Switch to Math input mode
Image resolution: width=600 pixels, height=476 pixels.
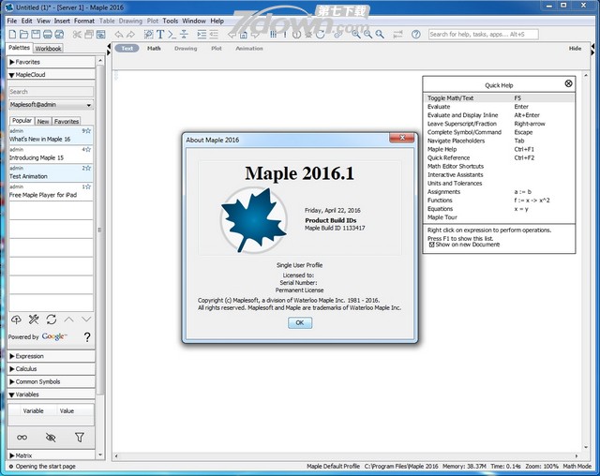[x=154, y=48]
